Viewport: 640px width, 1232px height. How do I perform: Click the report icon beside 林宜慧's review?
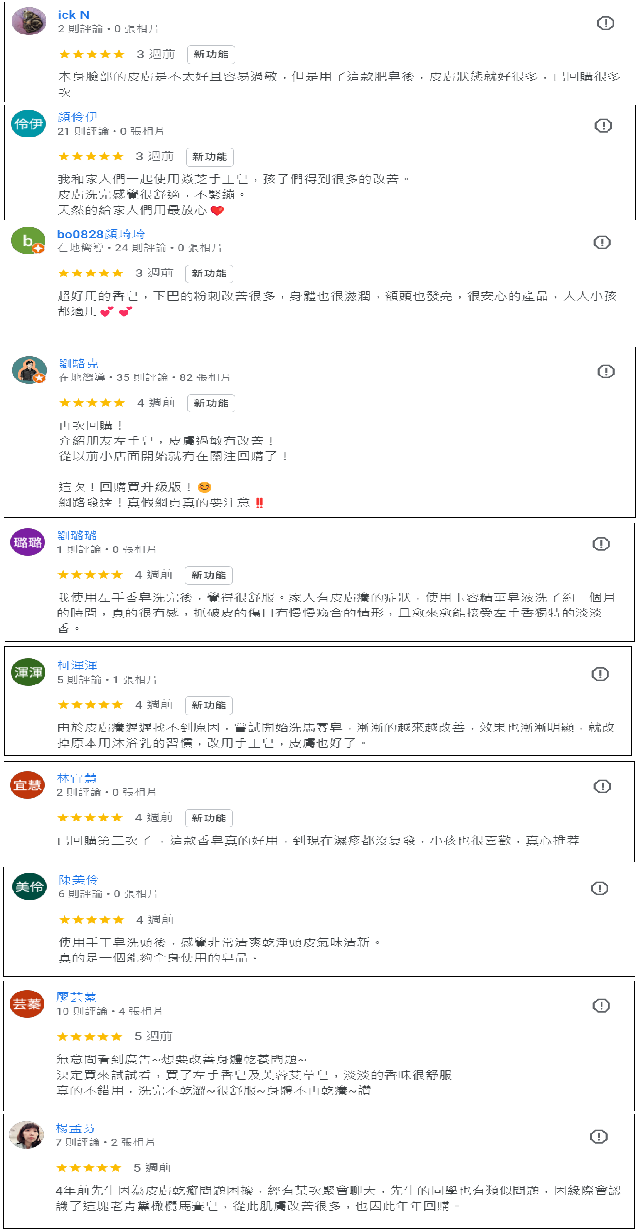pos(603,787)
